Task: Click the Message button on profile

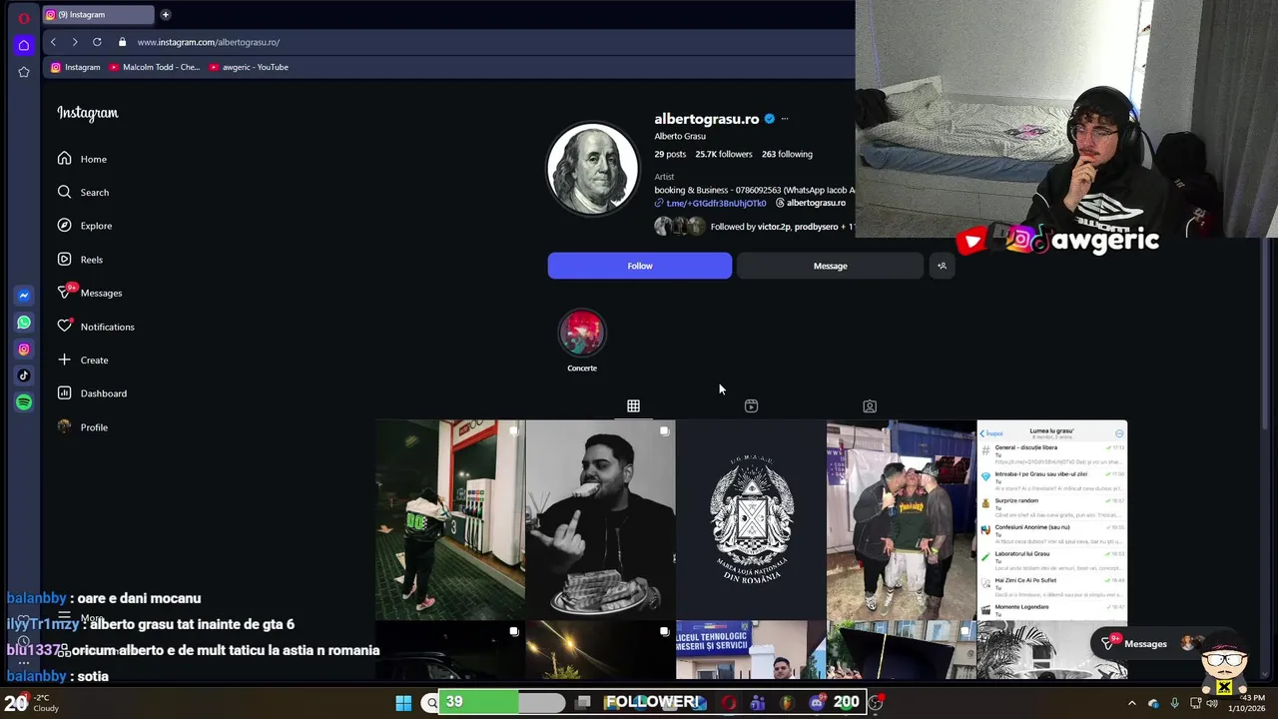Action: (830, 266)
